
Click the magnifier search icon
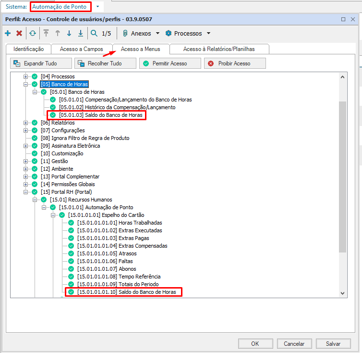pos(94,33)
